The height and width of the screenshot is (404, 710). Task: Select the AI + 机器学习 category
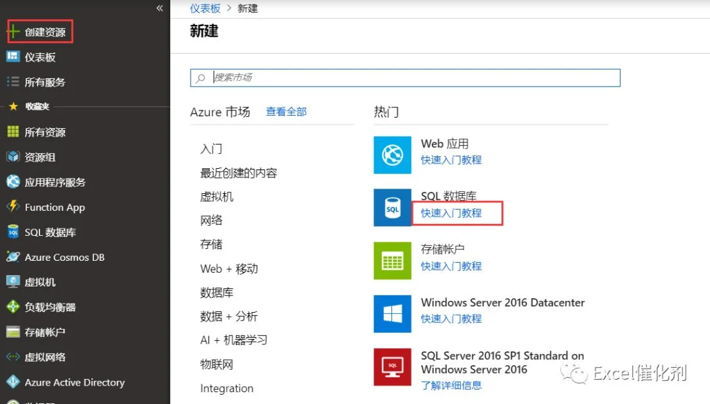tap(233, 340)
